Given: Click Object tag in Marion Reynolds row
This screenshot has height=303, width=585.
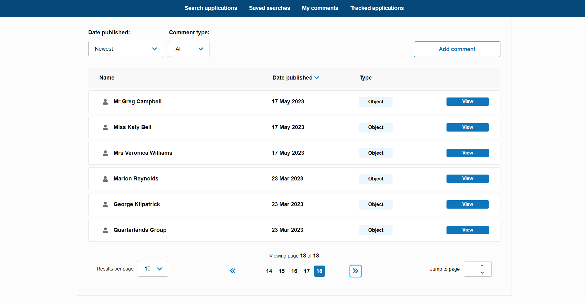Looking at the screenshot, I should click(376, 179).
